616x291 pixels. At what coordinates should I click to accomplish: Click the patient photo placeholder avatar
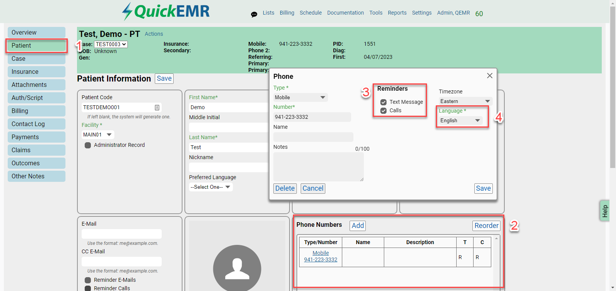point(237,268)
